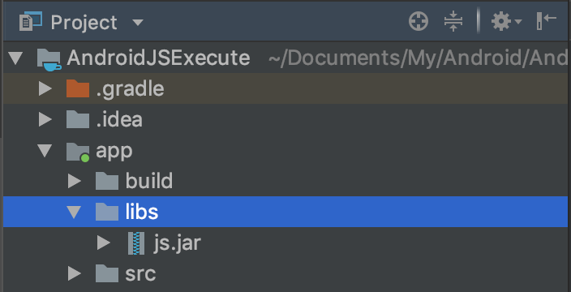Image resolution: width=571 pixels, height=292 pixels.
Task: Collapse all tree nodes with toolbar icon
Action: click(x=453, y=21)
